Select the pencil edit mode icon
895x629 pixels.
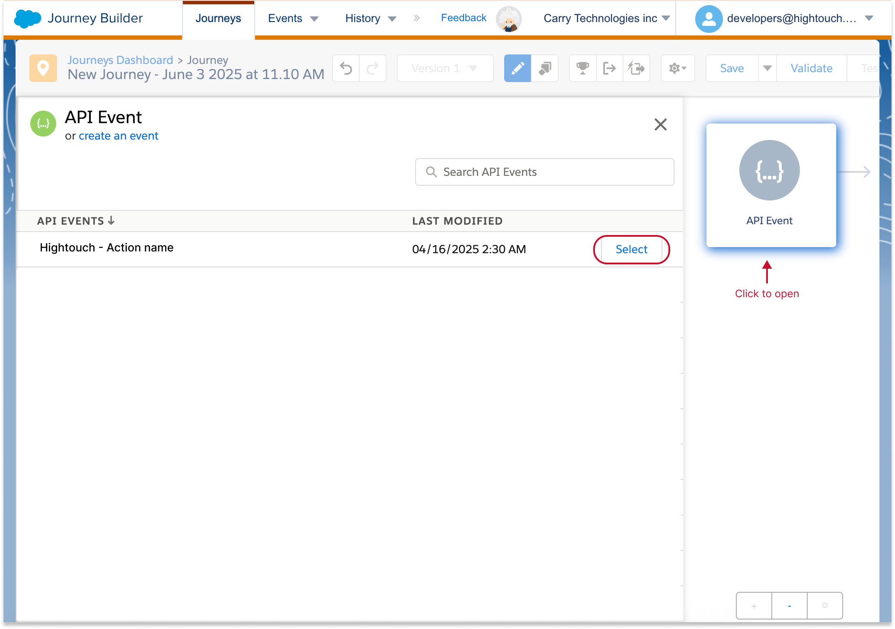coord(517,68)
